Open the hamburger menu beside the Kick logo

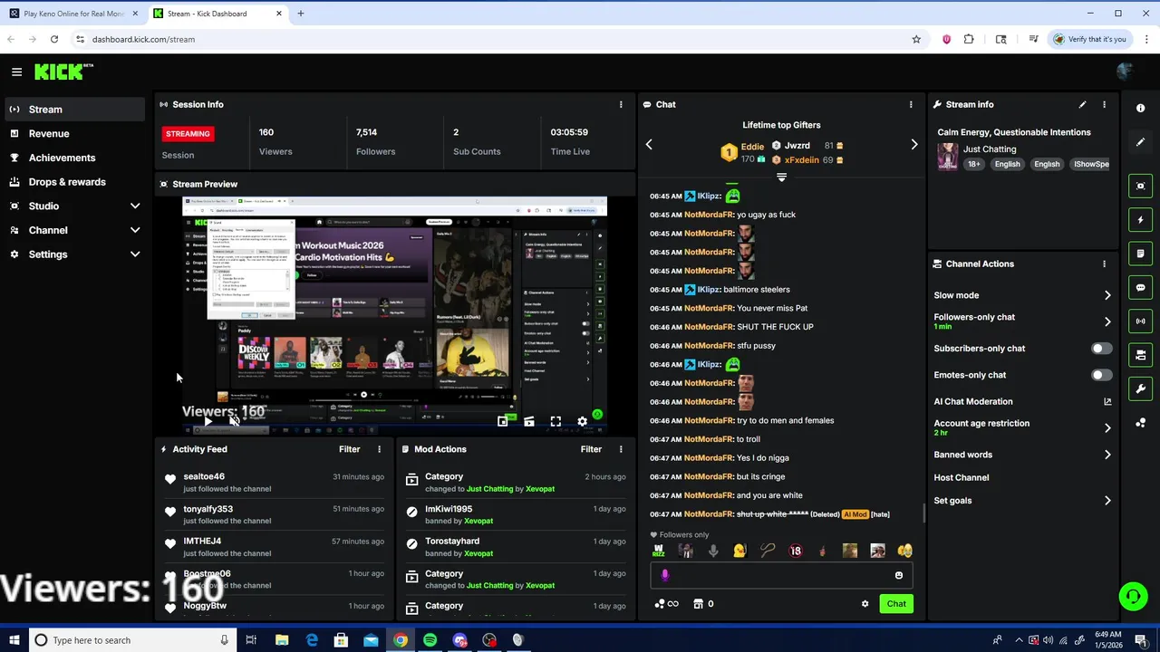pos(16,72)
